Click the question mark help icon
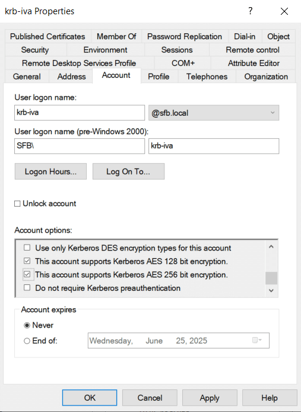The height and width of the screenshot is (412, 301). pos(251,11)
